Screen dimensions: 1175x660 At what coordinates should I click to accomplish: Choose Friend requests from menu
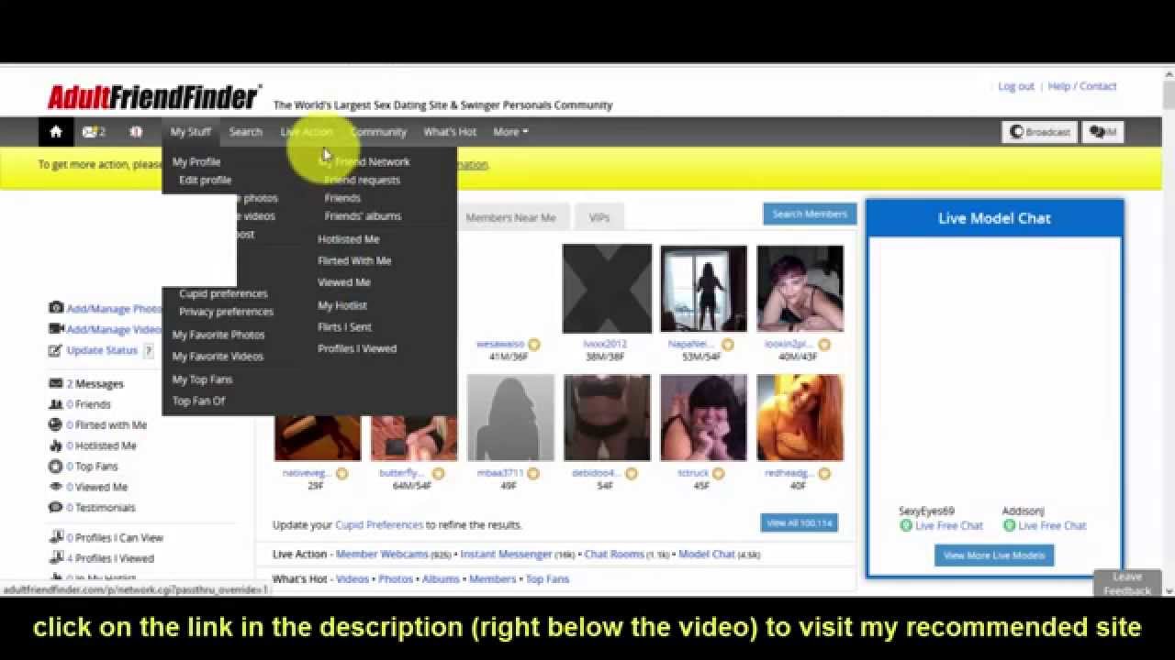coord(362,180)
